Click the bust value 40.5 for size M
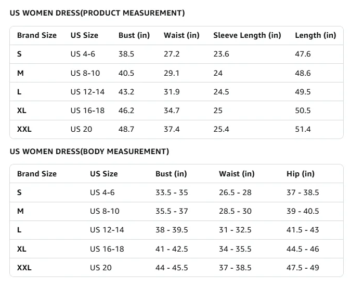The width and height of the screenshot is (351, 290). pyautogui.click(x=126, y=73)
